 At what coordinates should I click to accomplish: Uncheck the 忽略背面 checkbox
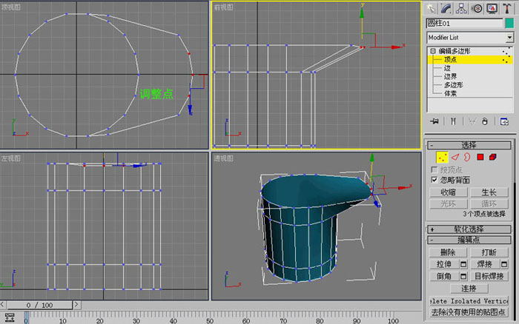click(x=434, y=180)
